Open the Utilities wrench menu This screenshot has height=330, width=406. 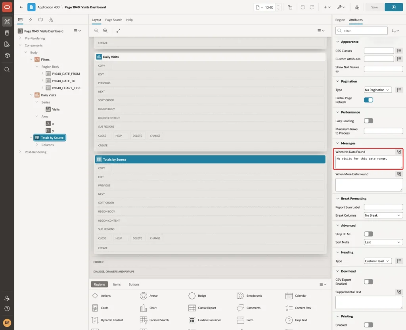[x=341, y=7]
